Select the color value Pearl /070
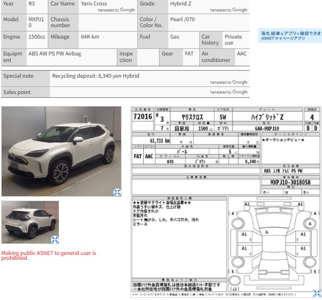This screenshot has width=322, height=300. [182, 20]
